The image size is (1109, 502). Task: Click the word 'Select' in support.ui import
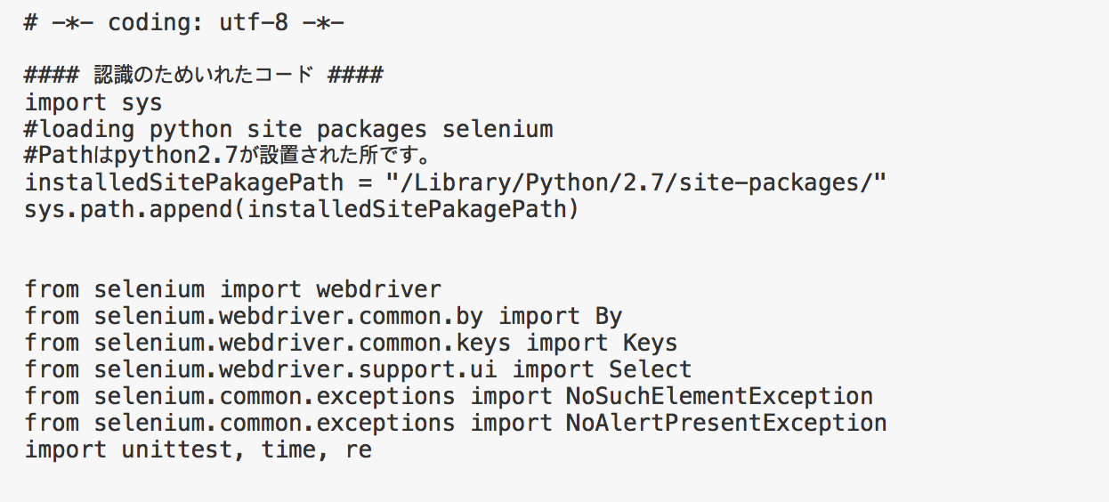[651, 369]
